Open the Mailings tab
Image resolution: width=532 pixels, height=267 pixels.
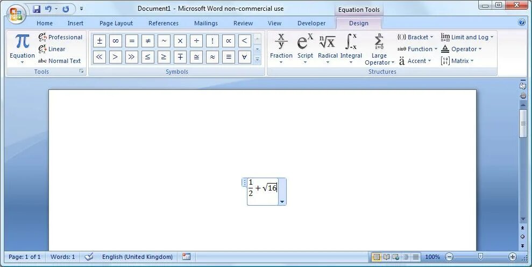[206, 23]
